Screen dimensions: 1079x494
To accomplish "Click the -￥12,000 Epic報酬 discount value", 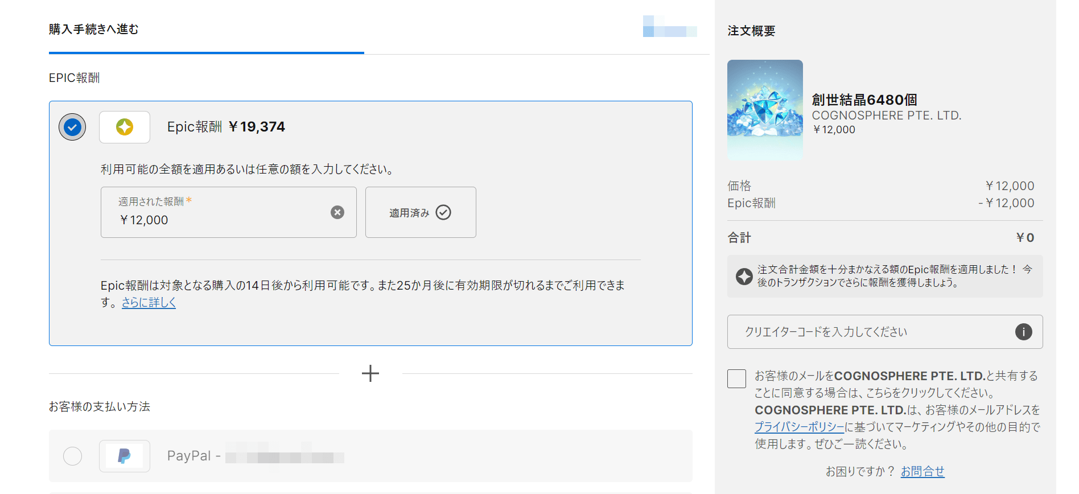I will click(x=1006, y=203).
